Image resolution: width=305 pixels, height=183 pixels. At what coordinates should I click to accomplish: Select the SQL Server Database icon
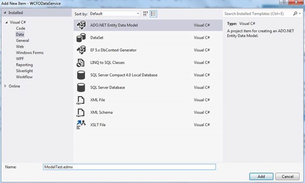coord(81,87)
